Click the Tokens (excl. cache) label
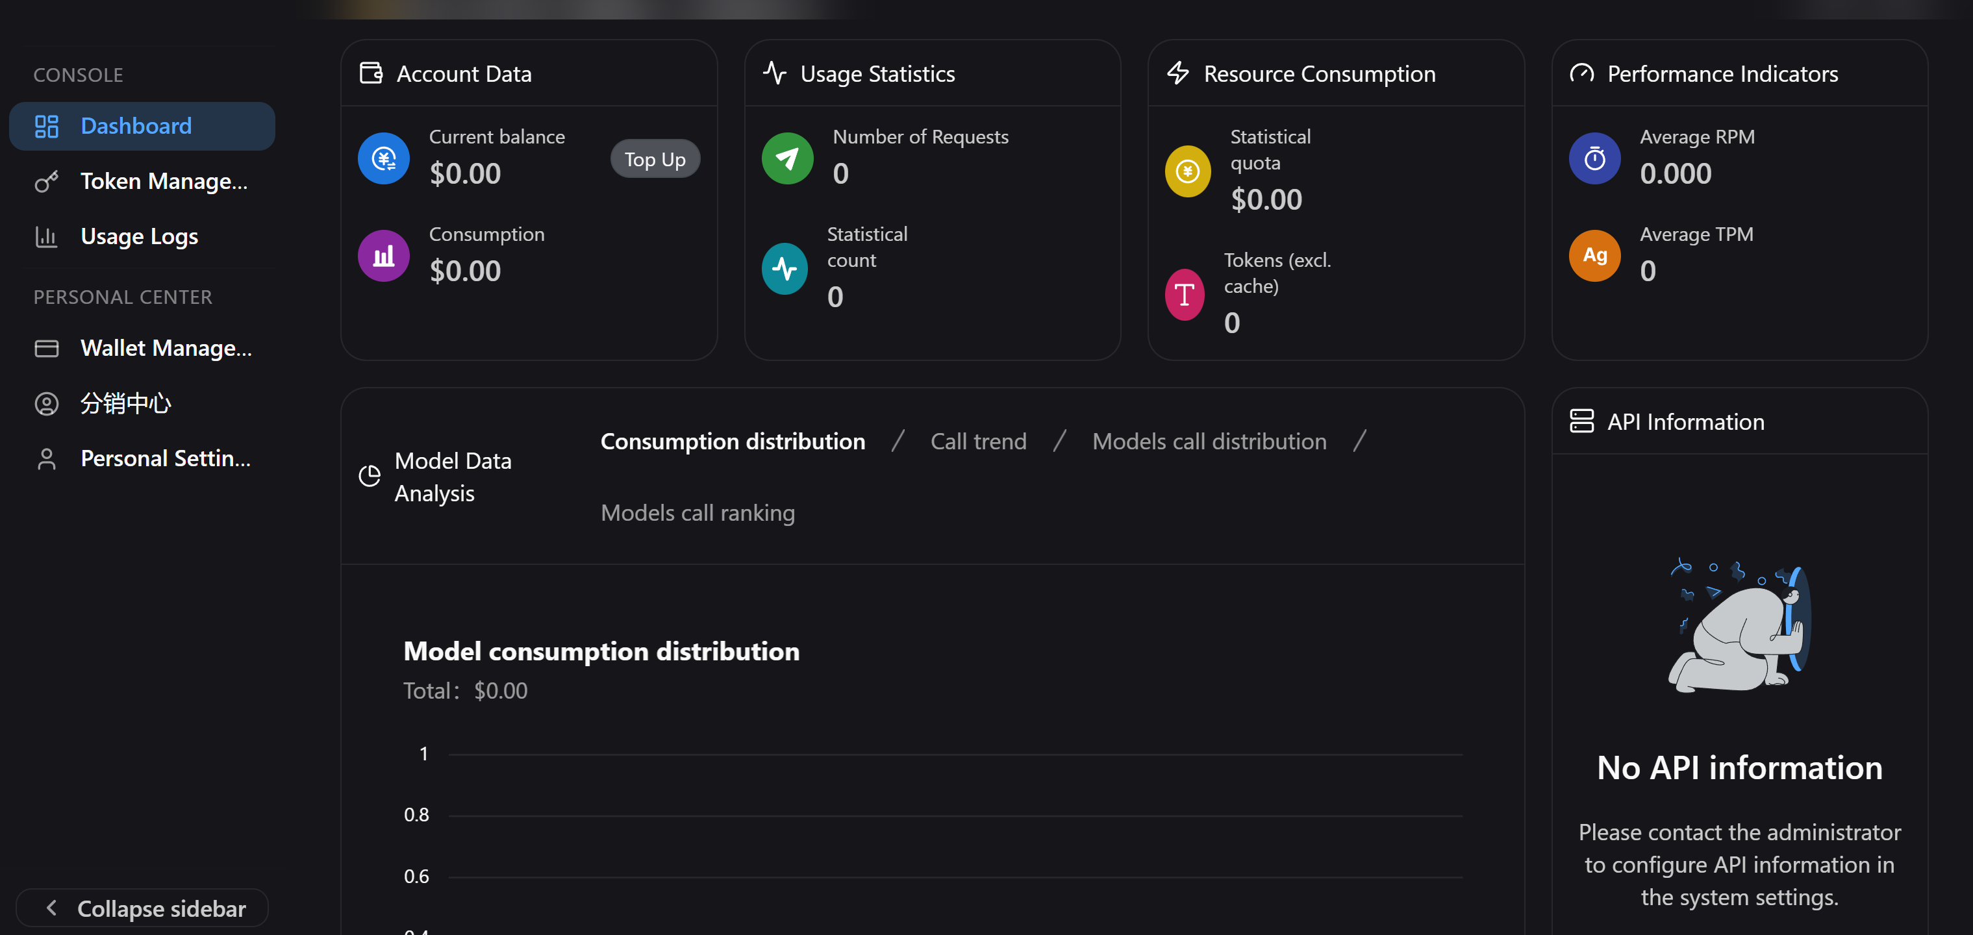This screenshot has width=1973, height=935. (x=1277, y=273)
